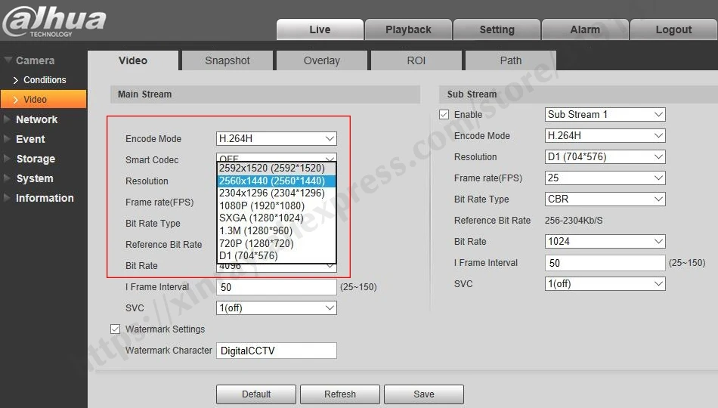Open Sub Stream Frame rate dropdown

click(605, 178)
